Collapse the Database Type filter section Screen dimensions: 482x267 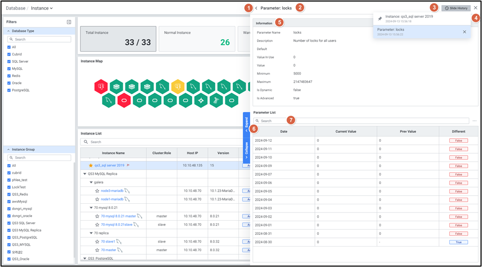9,31
